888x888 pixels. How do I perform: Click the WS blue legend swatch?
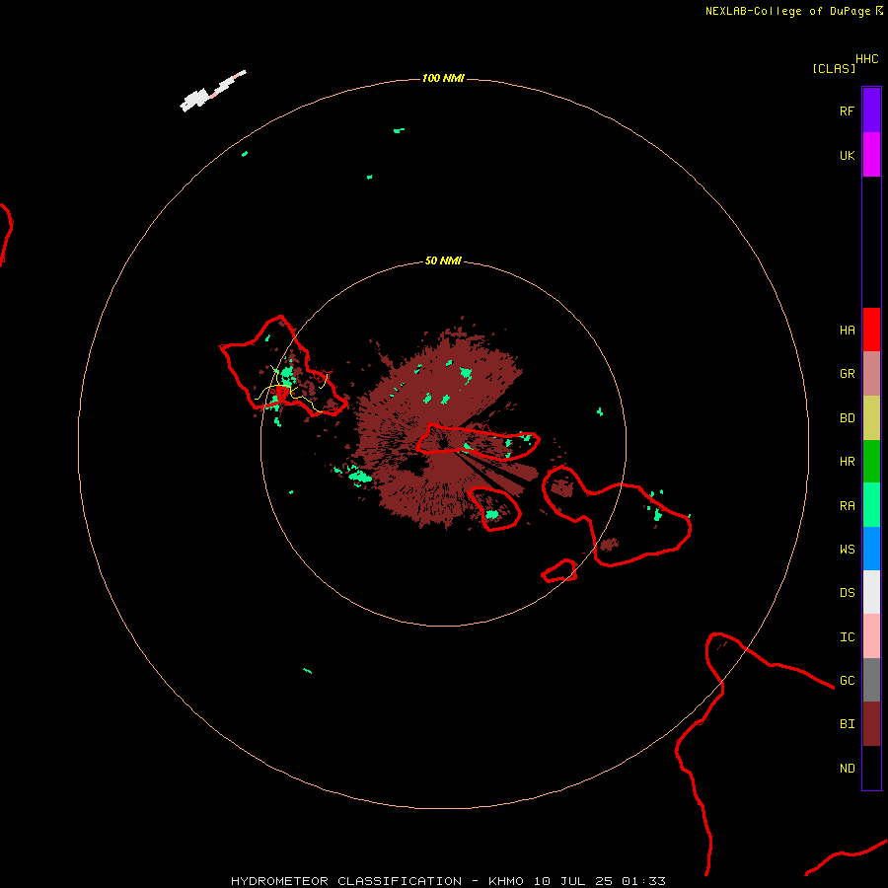(871, 549)
